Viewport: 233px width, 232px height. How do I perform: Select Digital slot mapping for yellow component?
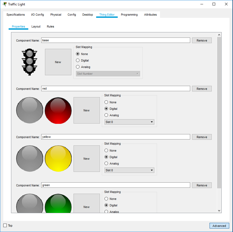(106, 157)
